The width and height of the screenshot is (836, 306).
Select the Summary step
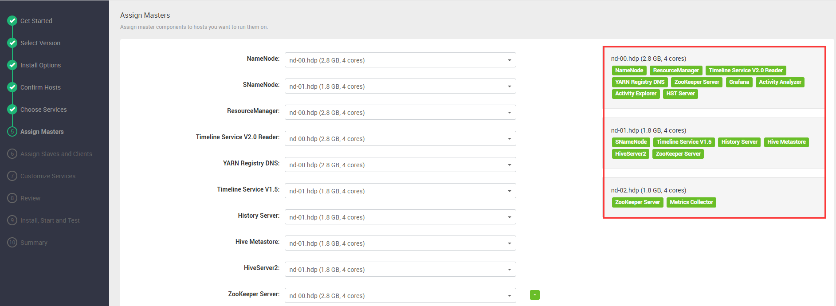coord(34,243)
